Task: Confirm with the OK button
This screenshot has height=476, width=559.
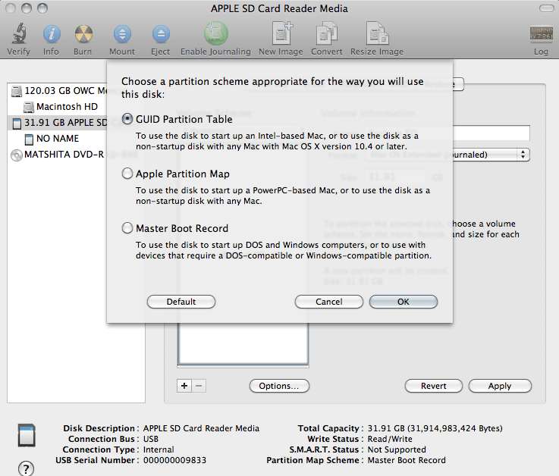Action: 404,302
